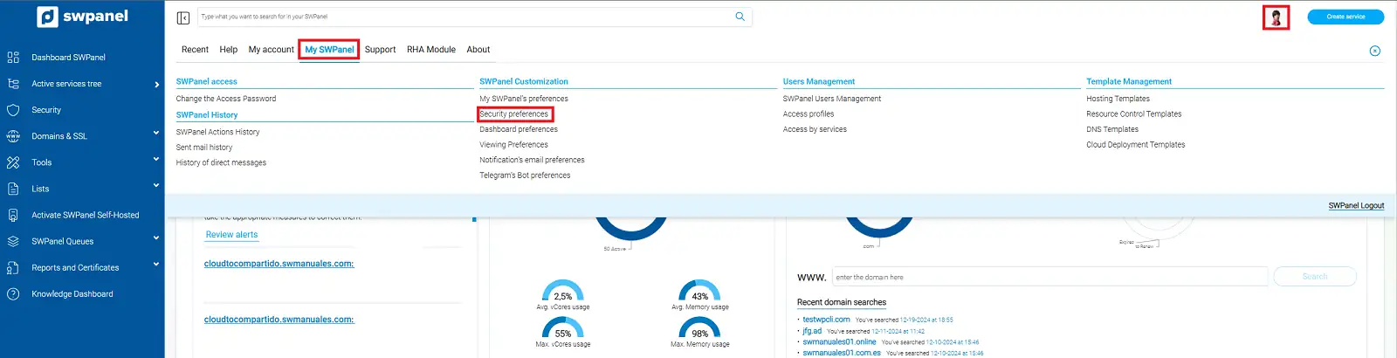Open Access by services
This screenshot has height=358, width=1397.
(815, 129)
